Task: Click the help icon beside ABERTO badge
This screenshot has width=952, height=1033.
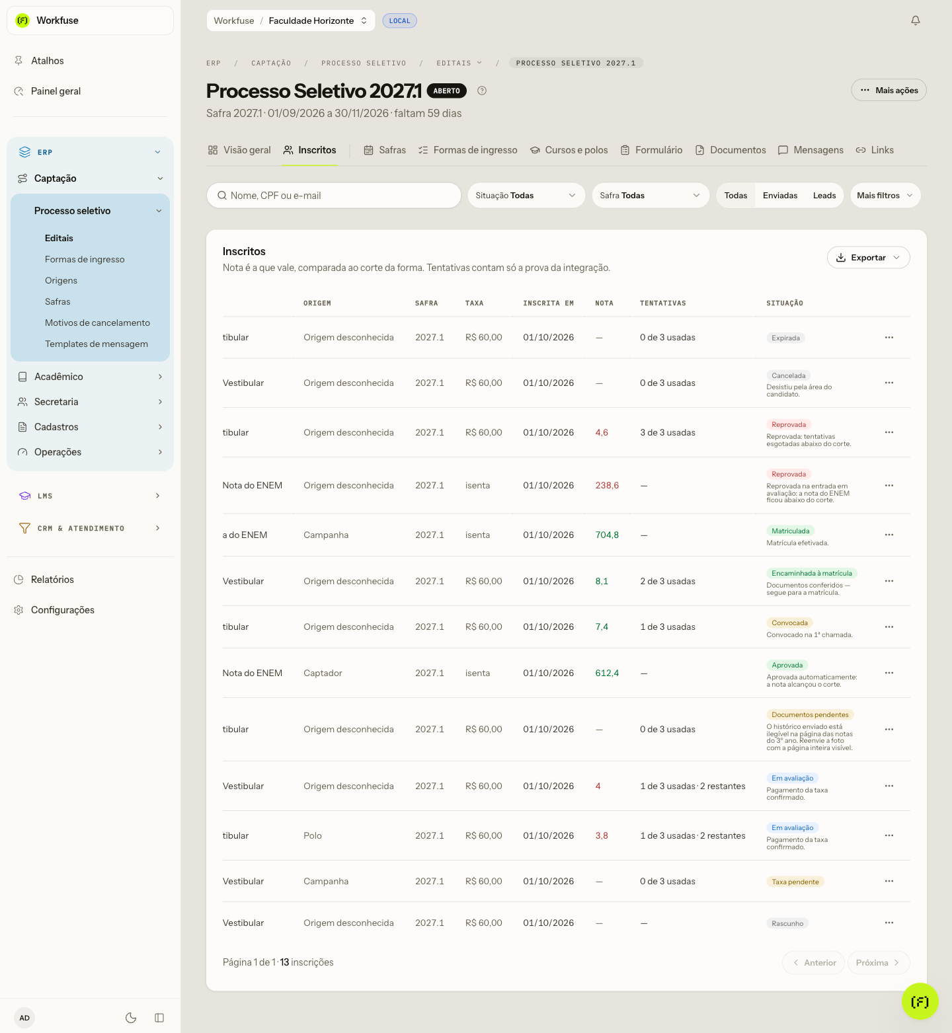Action: click(482, 91)
